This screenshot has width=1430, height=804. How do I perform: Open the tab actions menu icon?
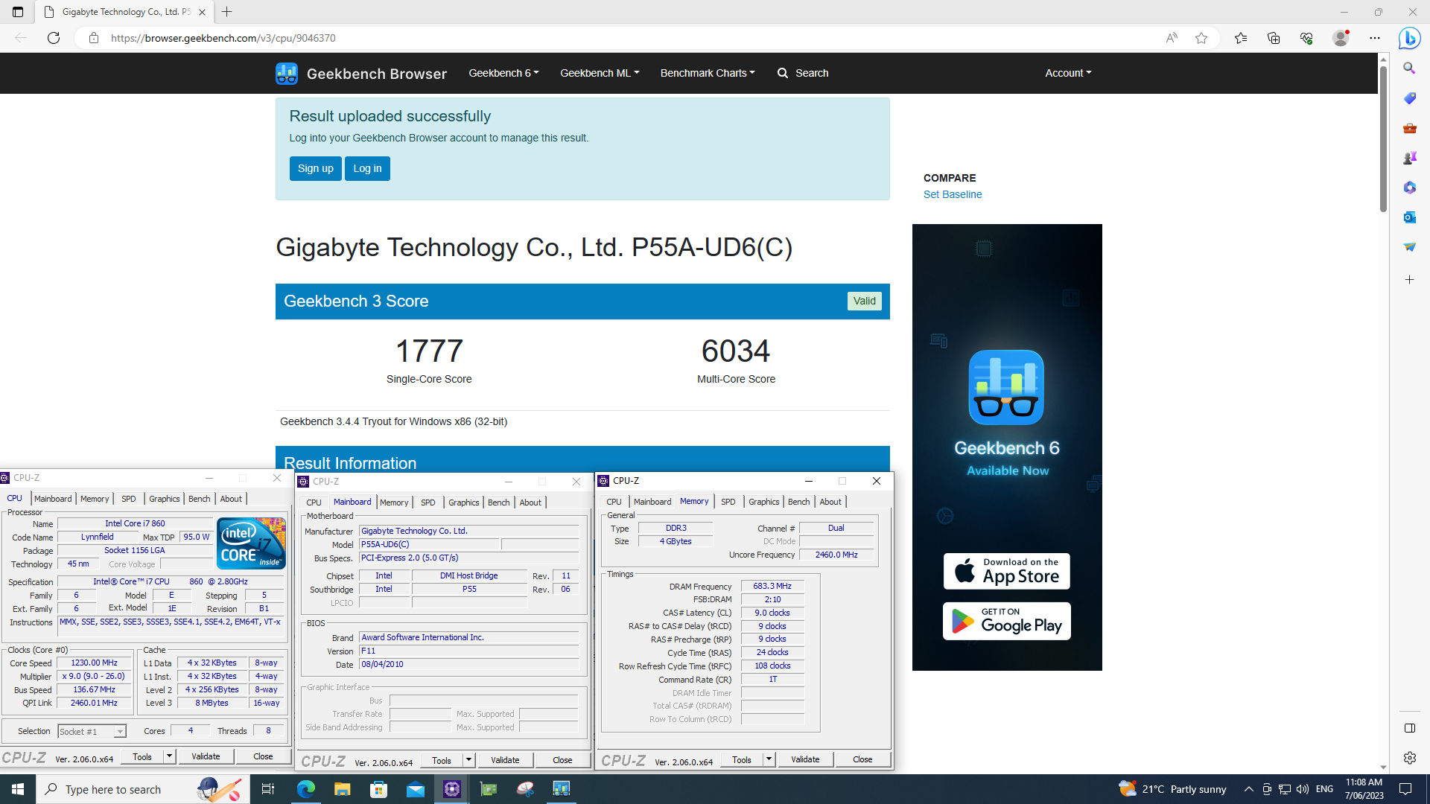(18, 12)
